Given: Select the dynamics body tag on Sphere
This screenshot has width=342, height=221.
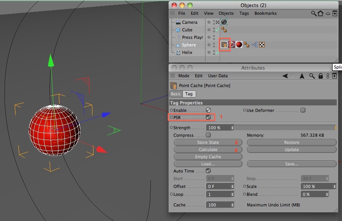Looking at the screenshot, I should [x=247, y=45].
